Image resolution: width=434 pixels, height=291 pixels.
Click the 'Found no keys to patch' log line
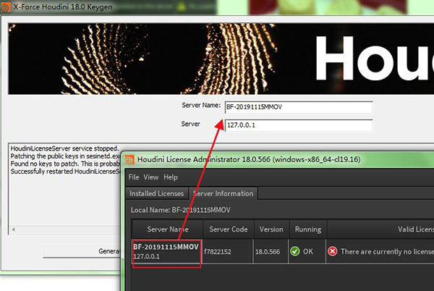pyautogui.click(x=65, y=164)
